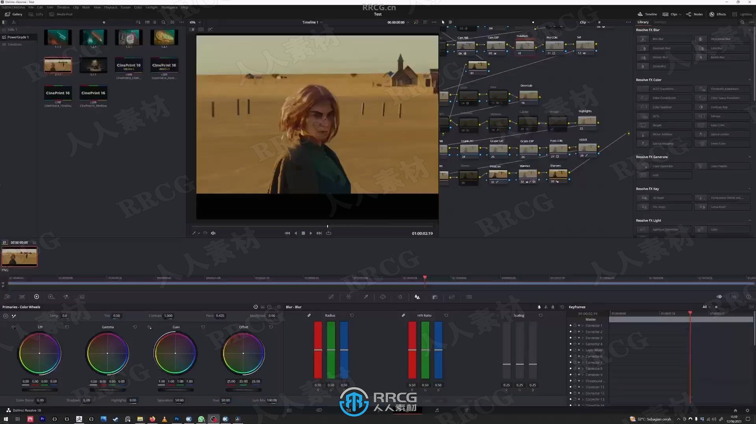This screenshot has height=424, width=756.
Task: Collapse the Resolve FX Blur section
Action: point(750,30)
